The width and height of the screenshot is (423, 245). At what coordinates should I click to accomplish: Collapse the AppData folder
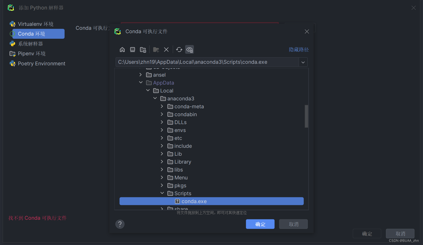click(x=141, y=82)
